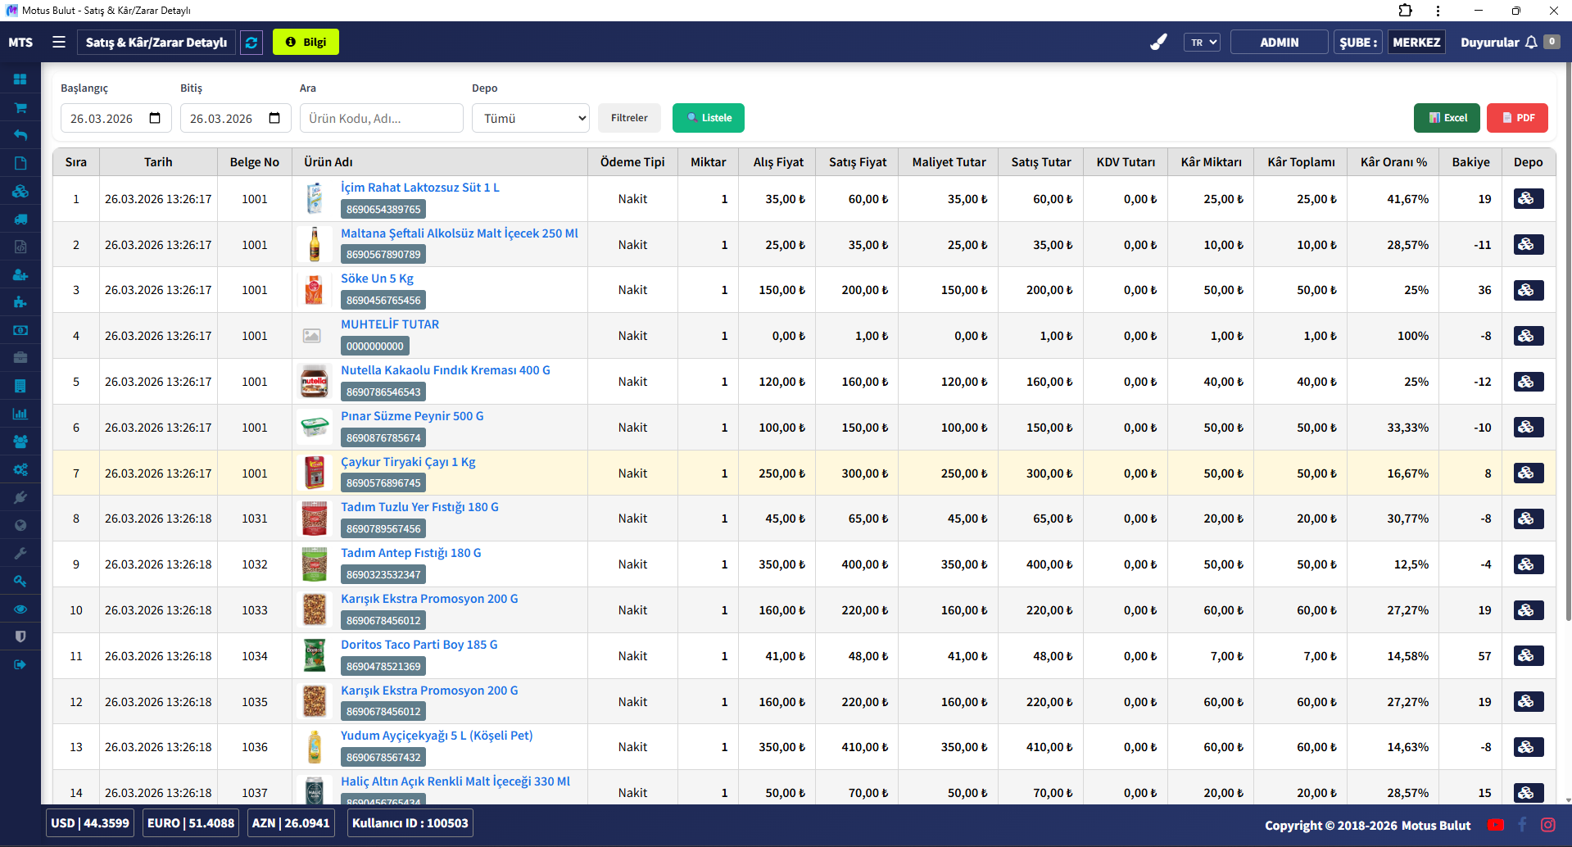Click the refresh icon beside the page title
The height and width of the screenshot is (847, 1572).
[251, 43]
